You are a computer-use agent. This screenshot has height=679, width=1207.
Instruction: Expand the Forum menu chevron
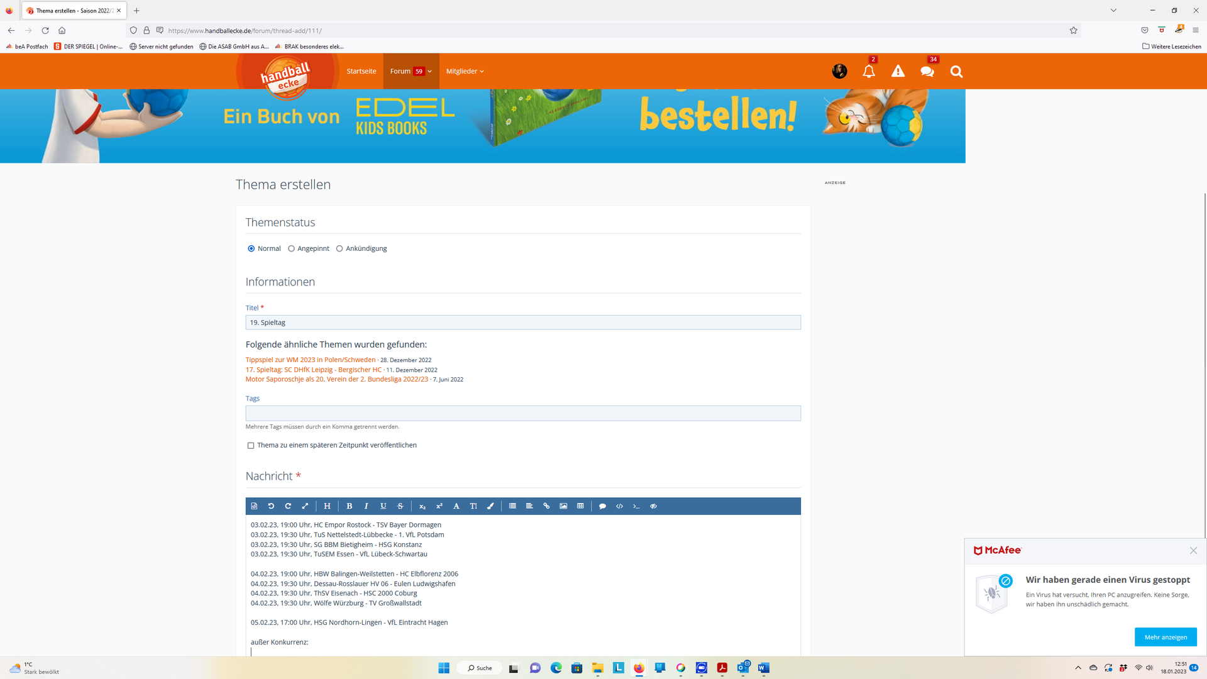(430, 72)
